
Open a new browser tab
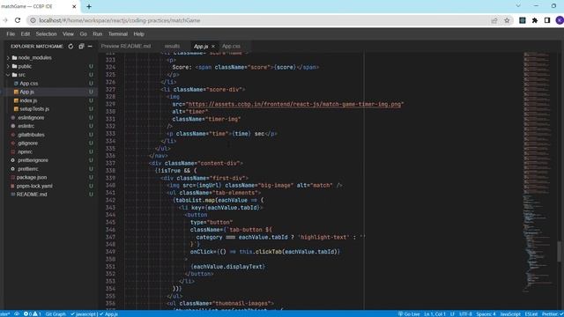89,6
